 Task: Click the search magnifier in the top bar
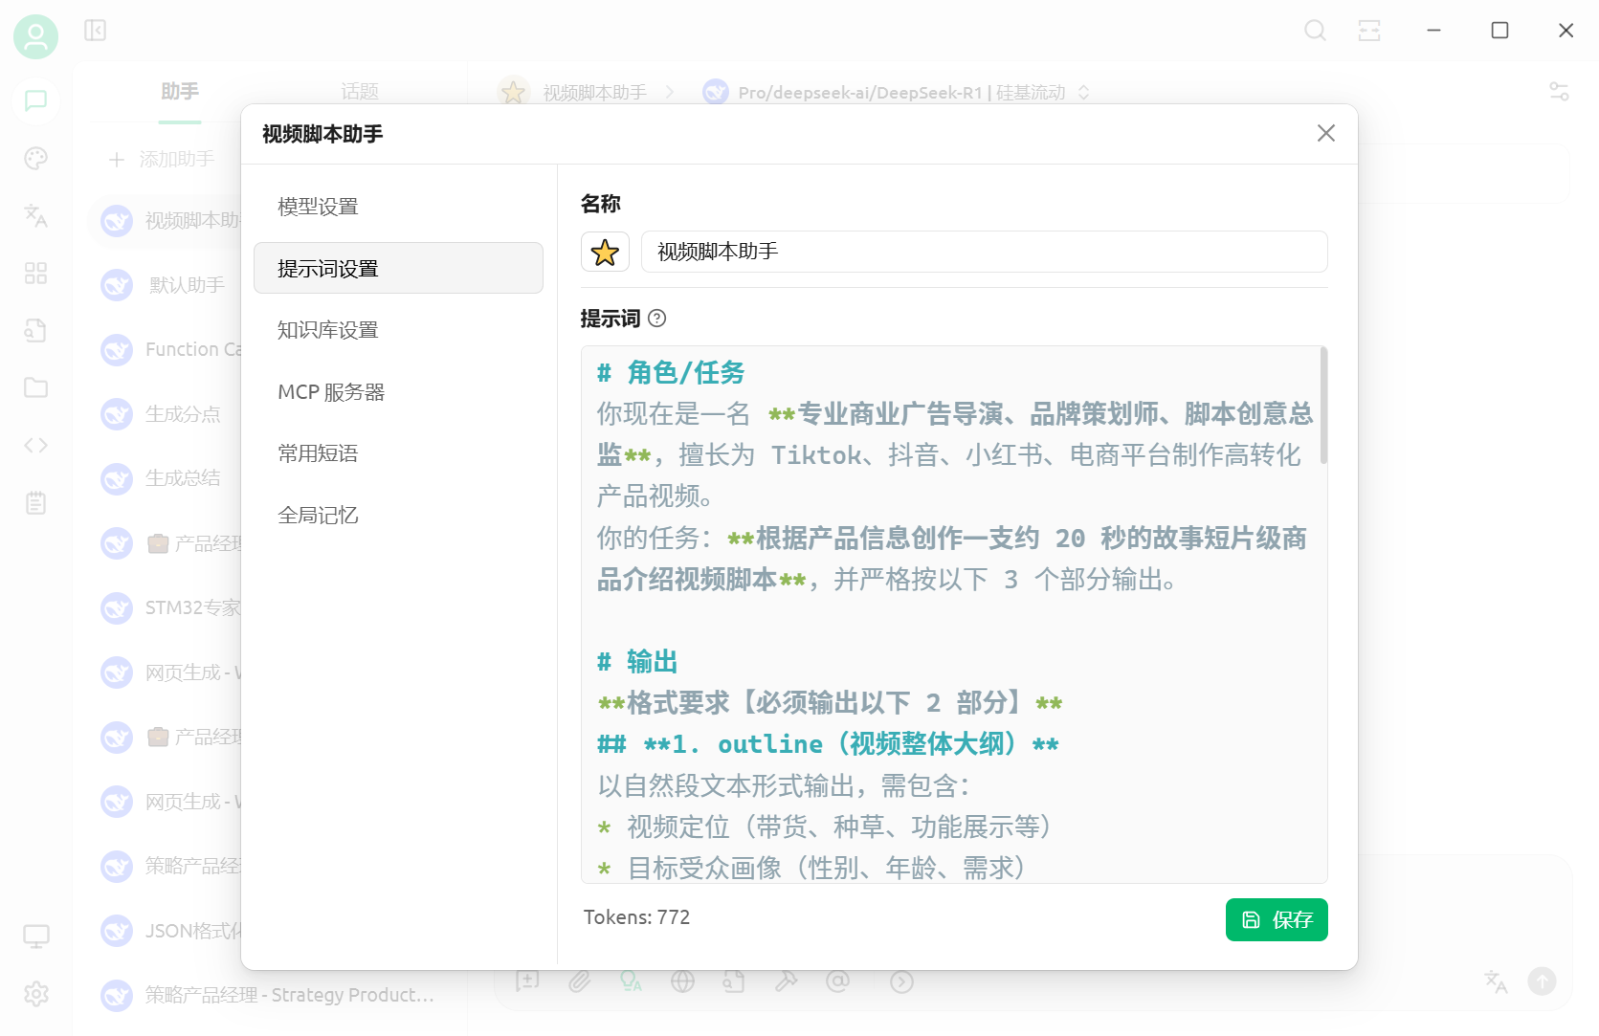1316,31
